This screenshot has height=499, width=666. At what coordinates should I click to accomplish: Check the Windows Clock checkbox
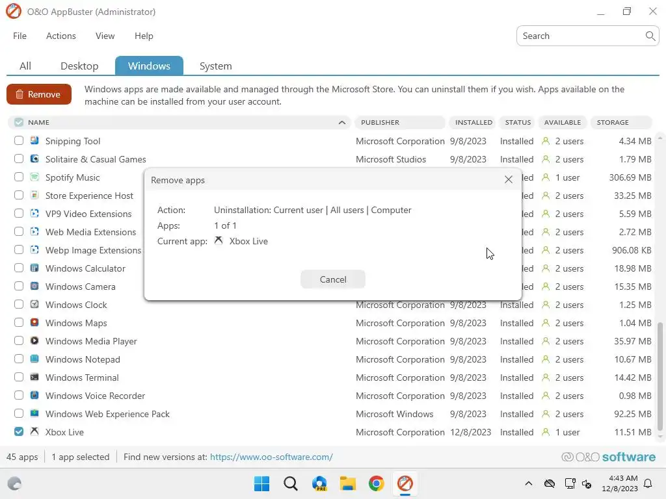tap(19, 304)
